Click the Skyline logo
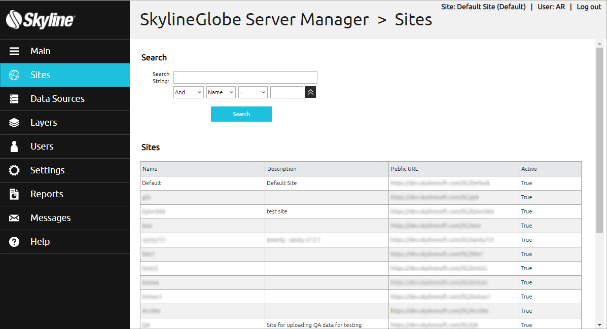This screenshot has height=329, width=607. click(41, 19)
